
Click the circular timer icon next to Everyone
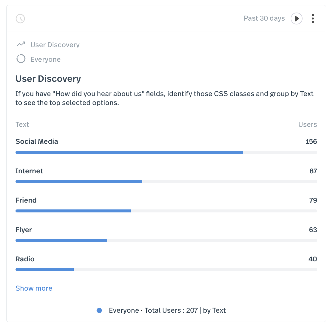21,59
